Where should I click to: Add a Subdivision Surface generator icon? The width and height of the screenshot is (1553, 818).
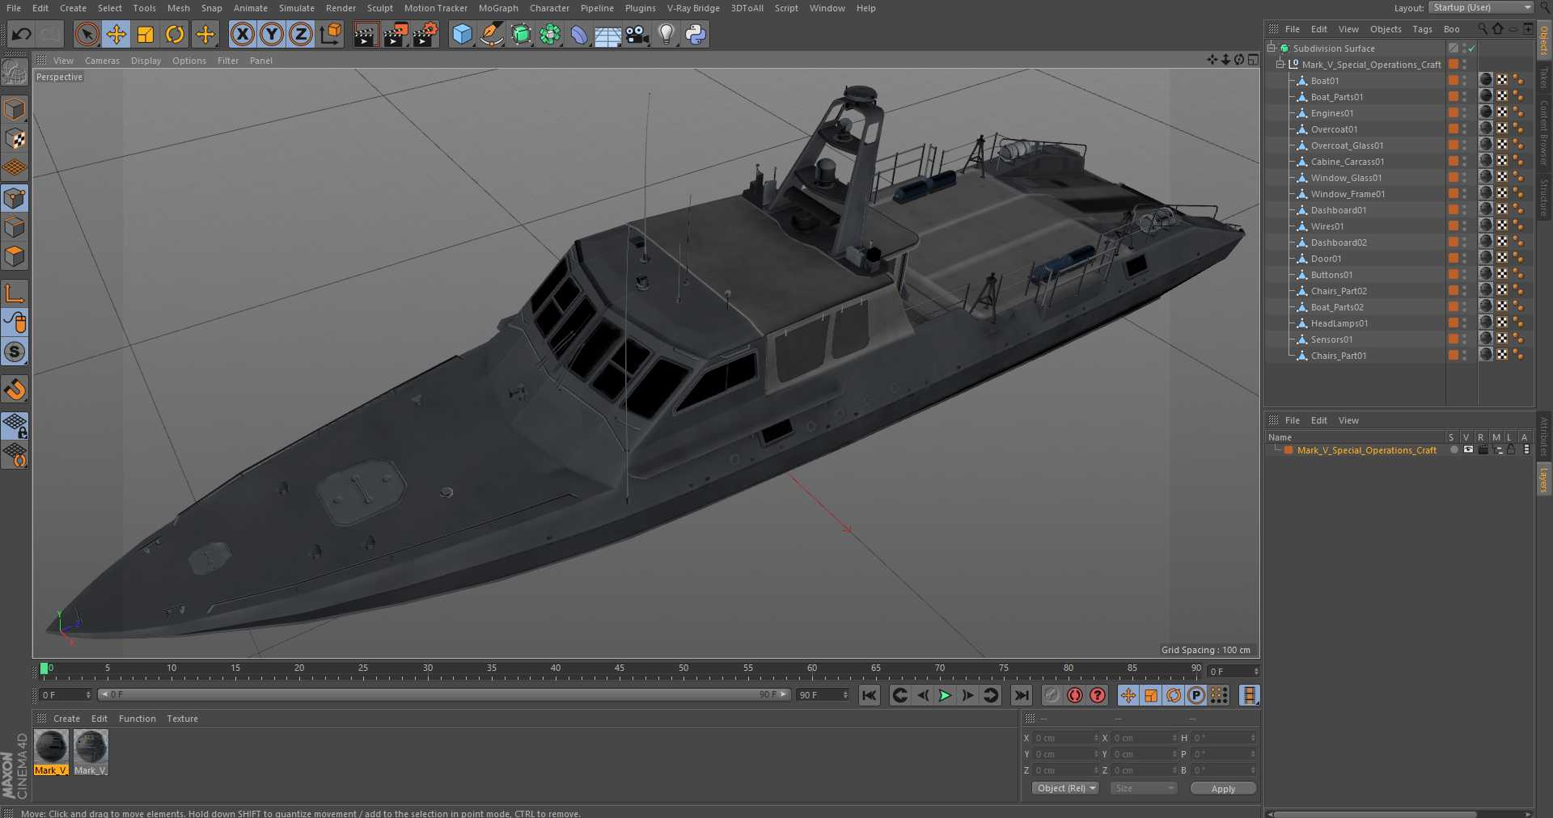[x=521, y=34]
